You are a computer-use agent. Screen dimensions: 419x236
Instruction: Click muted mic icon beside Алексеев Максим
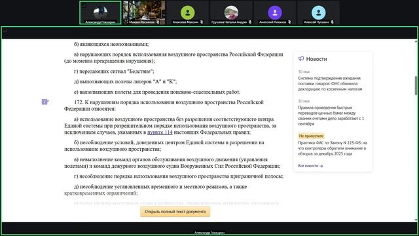[202, 22]
